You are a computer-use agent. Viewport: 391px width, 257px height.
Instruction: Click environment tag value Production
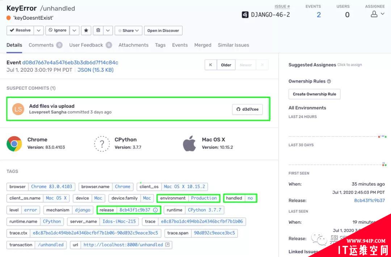pyautogui.click(x=204, y=198)
